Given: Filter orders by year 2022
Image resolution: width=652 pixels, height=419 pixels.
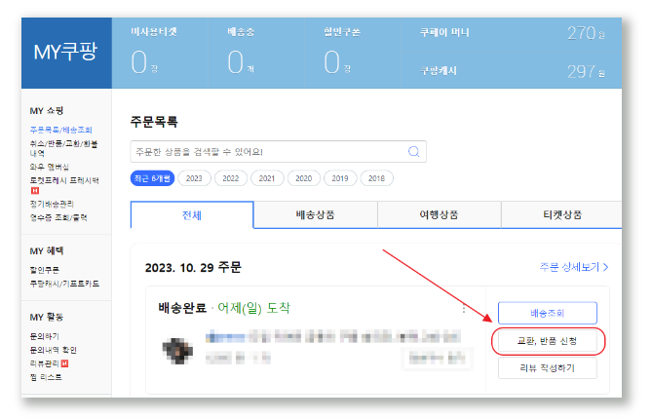Looking at the screenshot, I should [231, 178].
